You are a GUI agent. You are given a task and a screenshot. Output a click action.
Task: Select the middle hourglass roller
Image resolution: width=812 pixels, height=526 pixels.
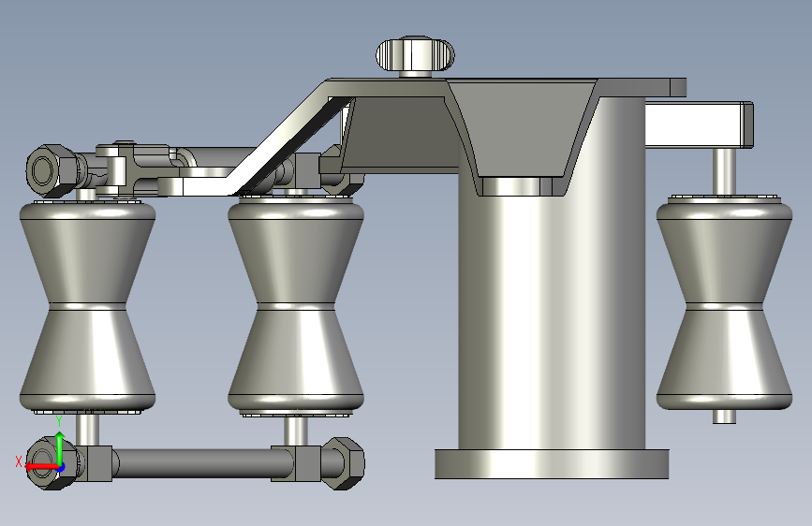(296, 305)
